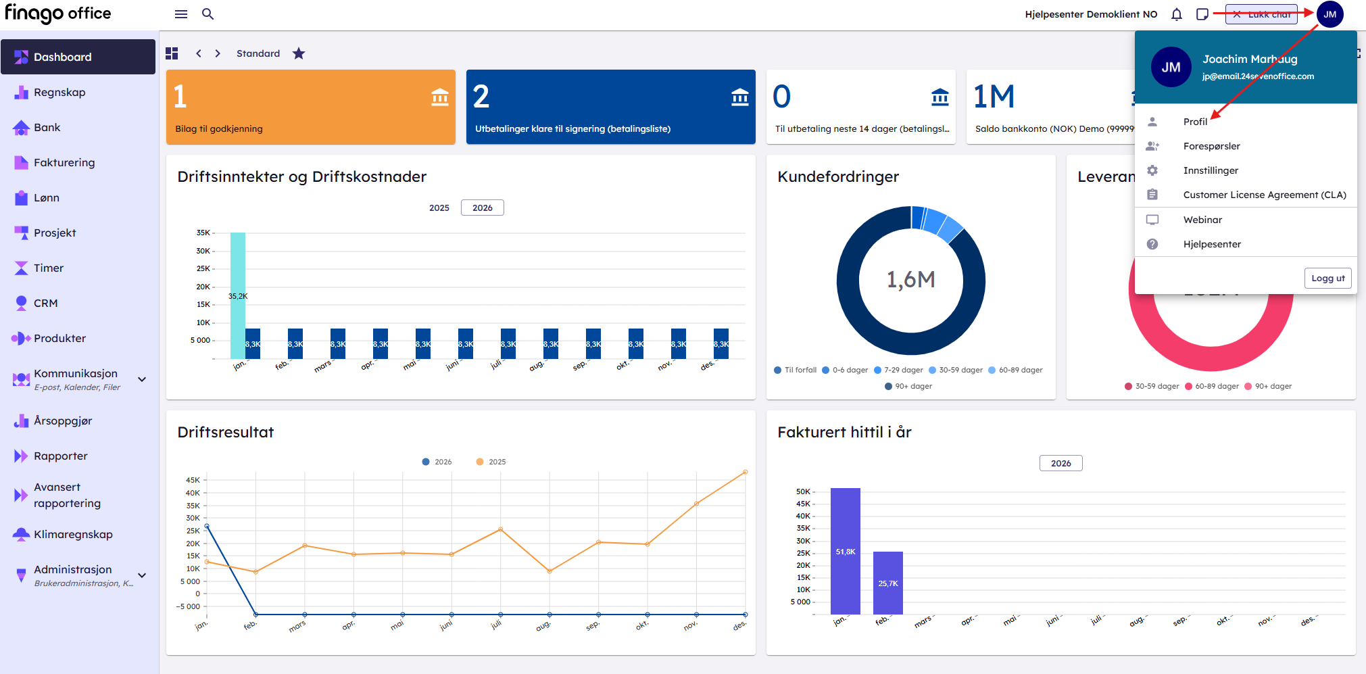Click the orange Bilag til godkjenning tile
Image resolution: width=1366 pixels, height=674 pixels.
[310, 107]
